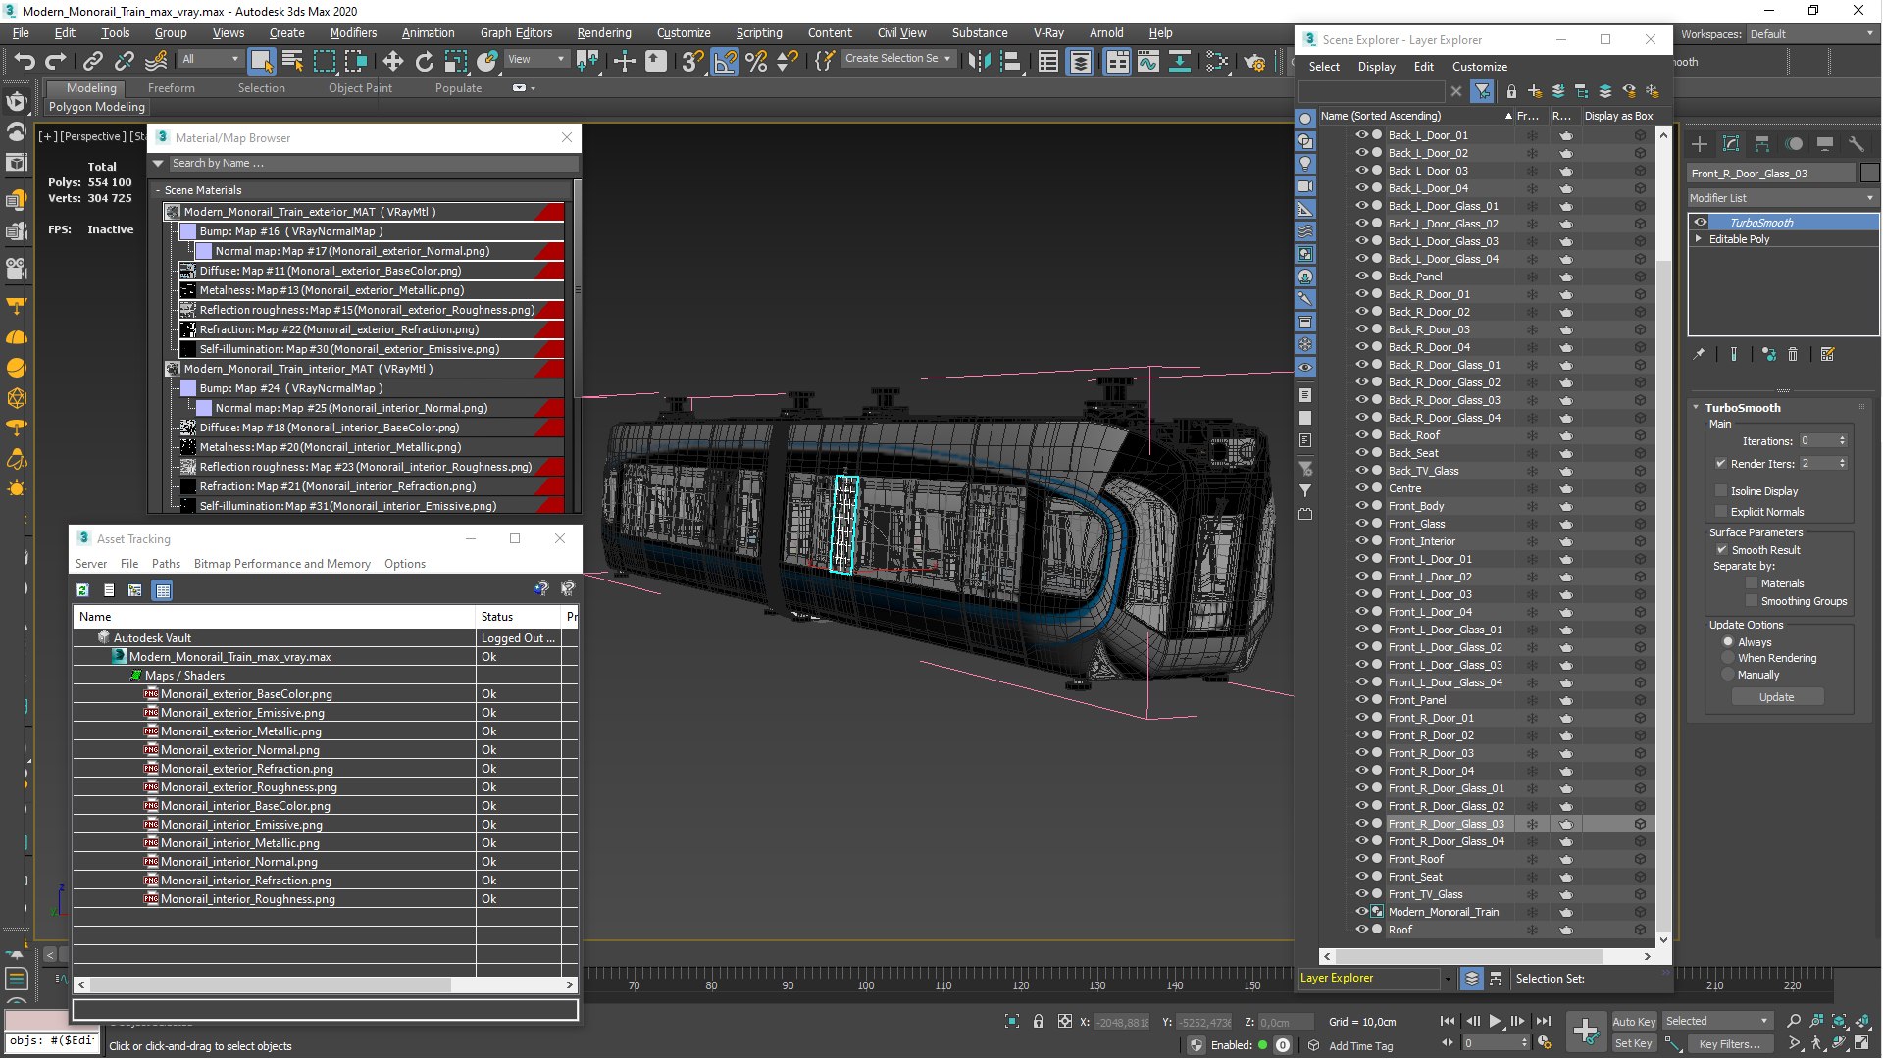Click Asset Tracking horizontal scrollbar
The height and width of the screenshot is (1059, 1883).
tap(271, 984)
